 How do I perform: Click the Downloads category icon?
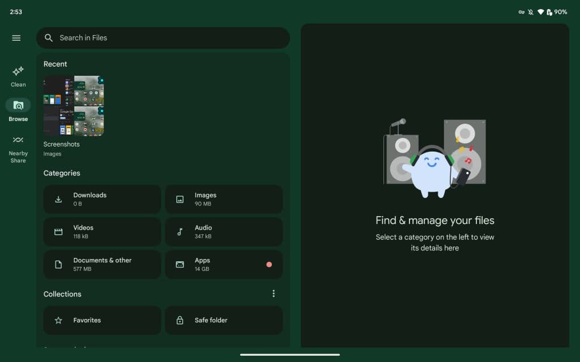coord(58,199)
